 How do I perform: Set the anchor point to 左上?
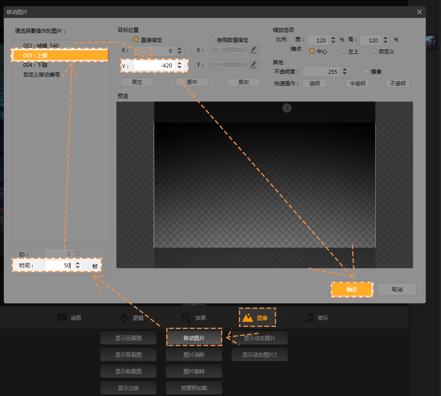pyautogui.click(x=343, y=51)
